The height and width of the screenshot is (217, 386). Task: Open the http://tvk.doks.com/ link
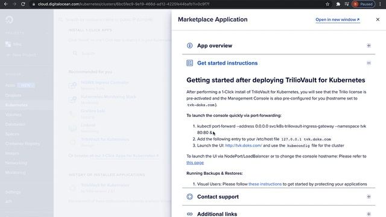point(244,145)
